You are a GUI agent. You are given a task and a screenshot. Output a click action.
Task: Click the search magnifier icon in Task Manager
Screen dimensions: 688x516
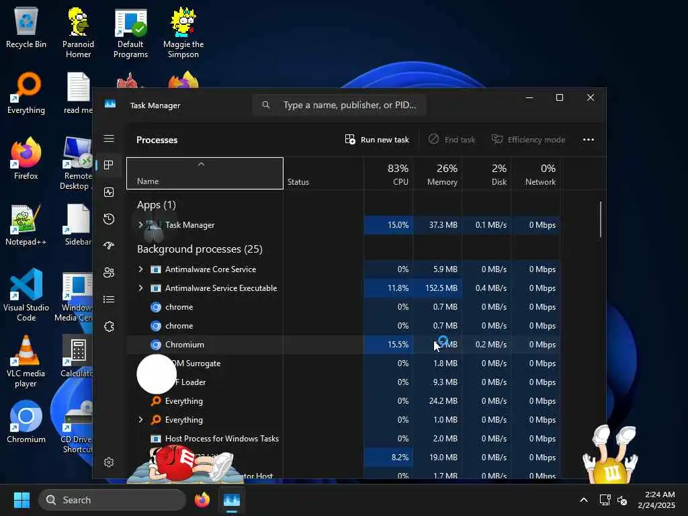coord(266,105)
